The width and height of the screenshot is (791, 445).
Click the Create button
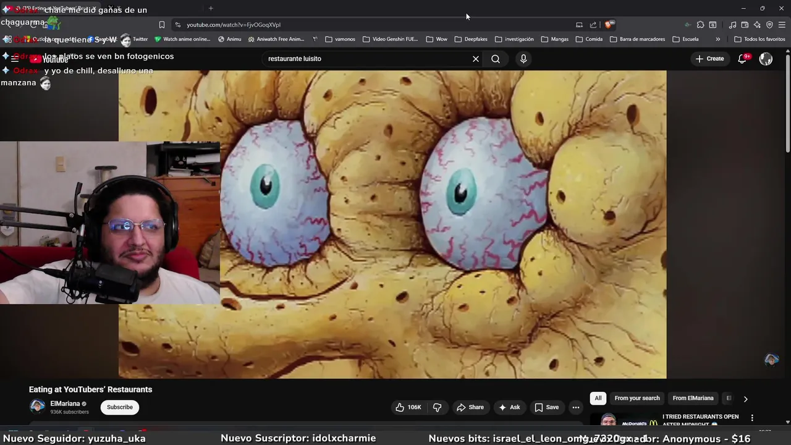pyautogui.click(x=709, y=59)
